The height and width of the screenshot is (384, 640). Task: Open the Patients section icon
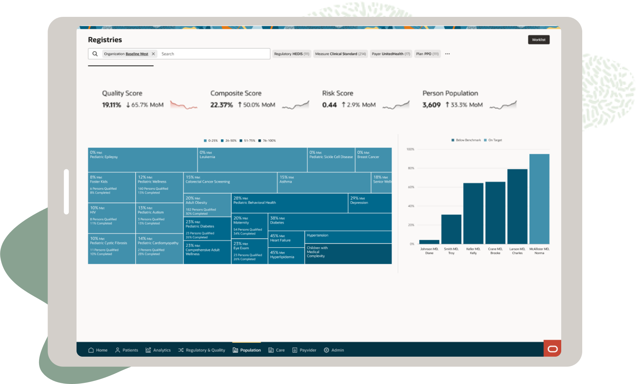[118, 350]
